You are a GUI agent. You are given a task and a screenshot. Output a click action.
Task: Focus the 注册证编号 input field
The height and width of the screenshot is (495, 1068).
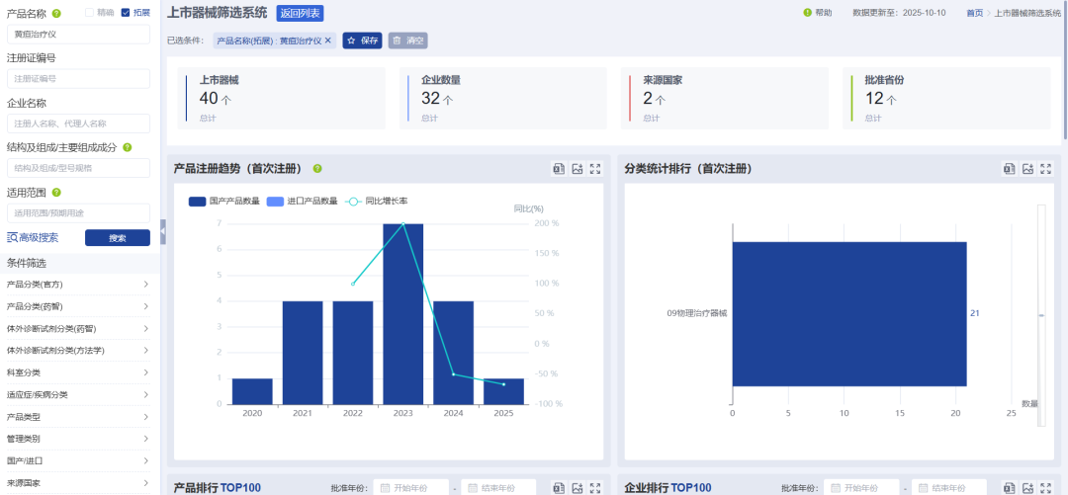point(78,78)
